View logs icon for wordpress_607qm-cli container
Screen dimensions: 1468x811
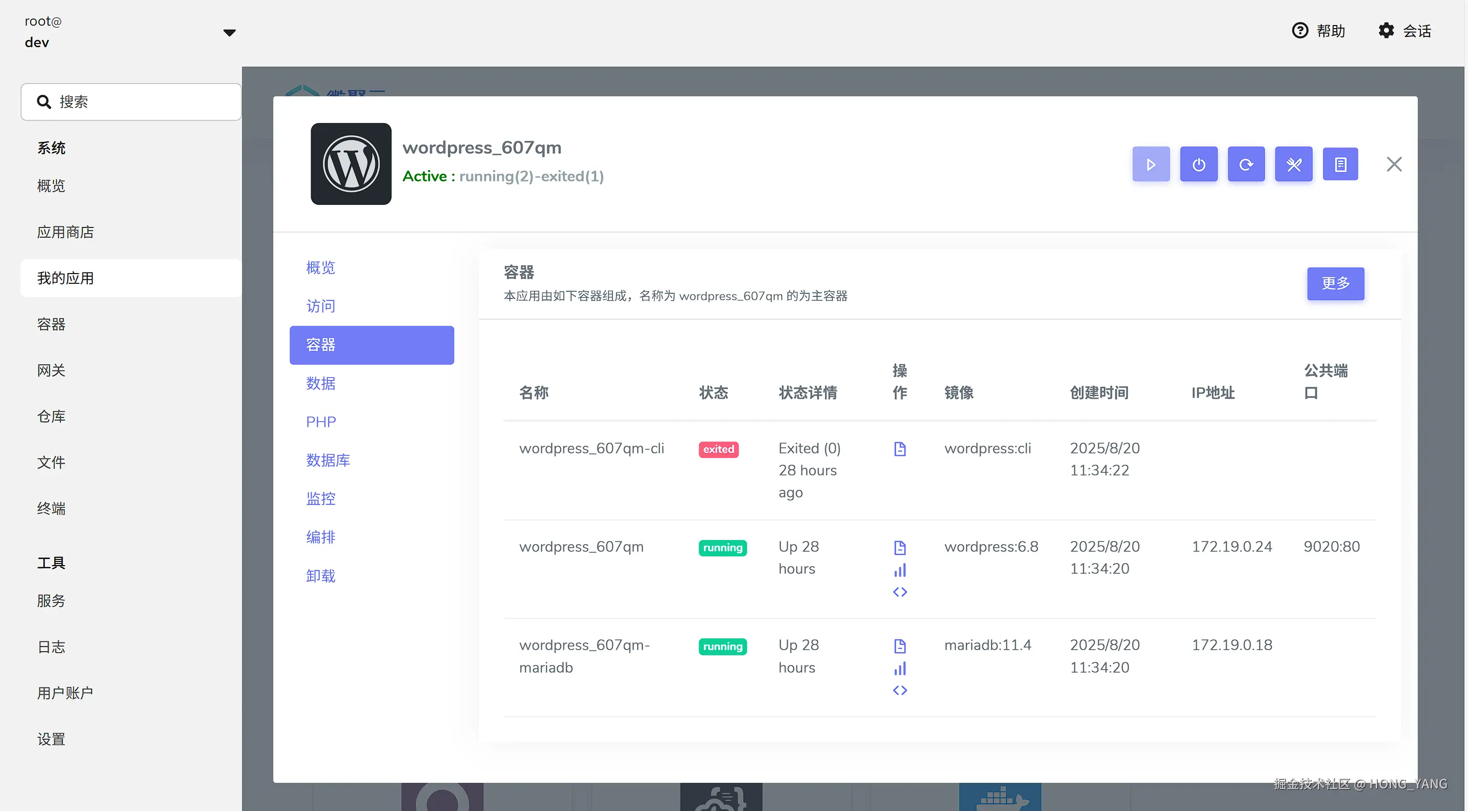pos(899,449)
